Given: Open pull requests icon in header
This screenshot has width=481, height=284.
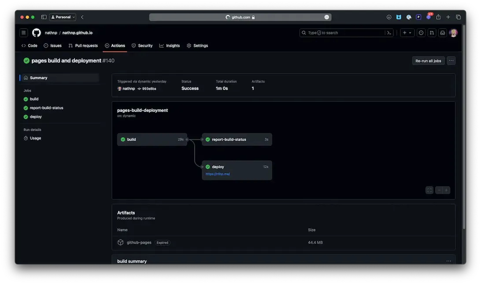Looking at the screenshot, I should tap(432, 33).
